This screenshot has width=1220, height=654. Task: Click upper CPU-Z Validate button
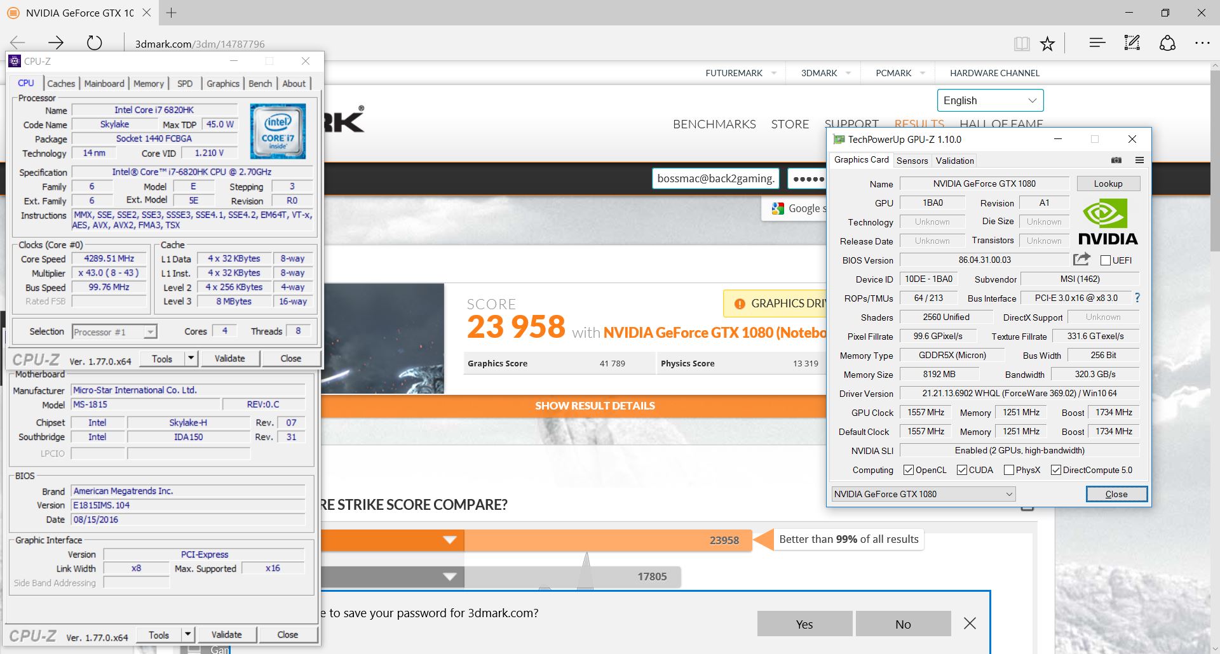pyautogui.click(x=230, y=359)
